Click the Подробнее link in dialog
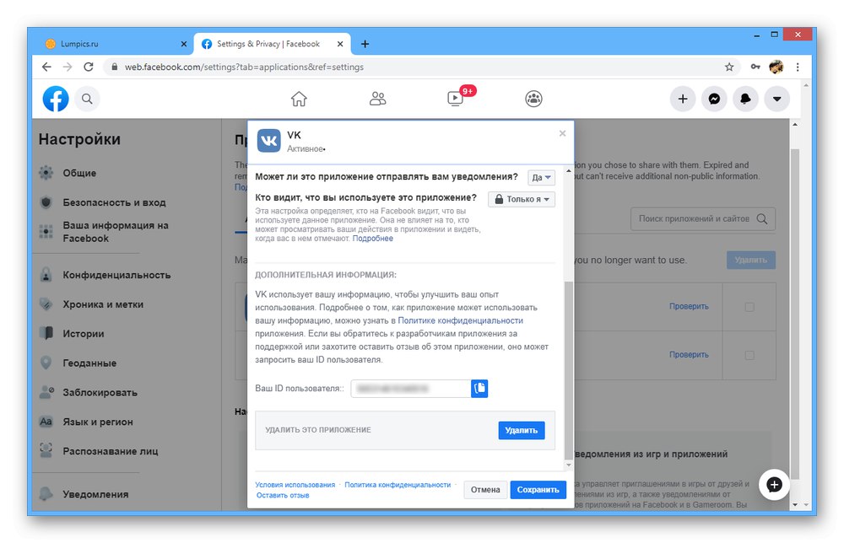Viewport: 844px width, 543px height. pos(372,239)
